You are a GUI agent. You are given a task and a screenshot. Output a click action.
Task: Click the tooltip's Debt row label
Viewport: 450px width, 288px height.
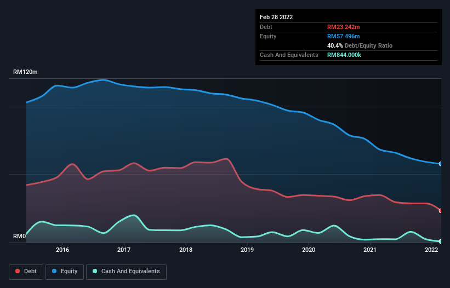[266, 27]
